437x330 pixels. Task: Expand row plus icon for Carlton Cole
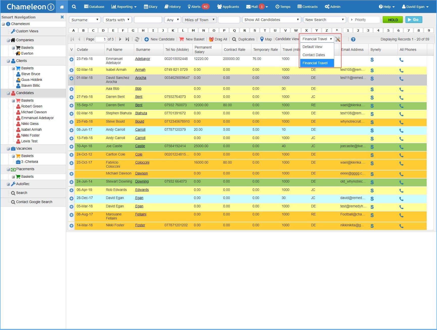pos(71,155)
